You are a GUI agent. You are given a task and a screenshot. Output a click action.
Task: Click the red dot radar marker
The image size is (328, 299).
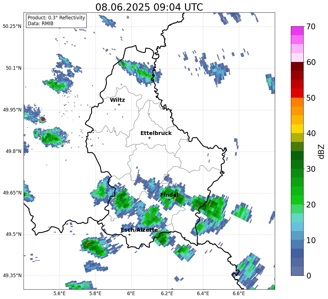click(43, 119)
